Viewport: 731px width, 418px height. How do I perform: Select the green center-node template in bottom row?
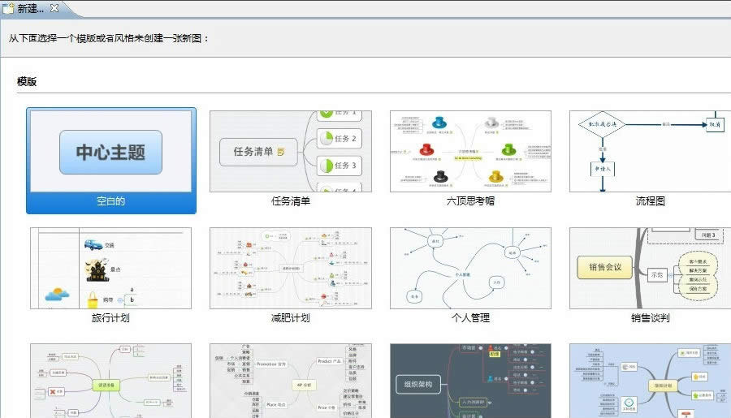[x=110, y=381]
